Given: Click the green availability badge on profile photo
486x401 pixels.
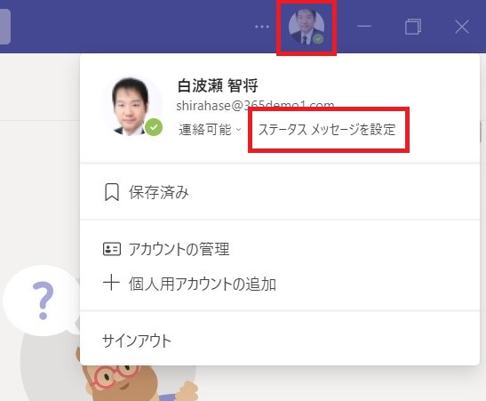Looking at the screenshot, I should (154, 127).
